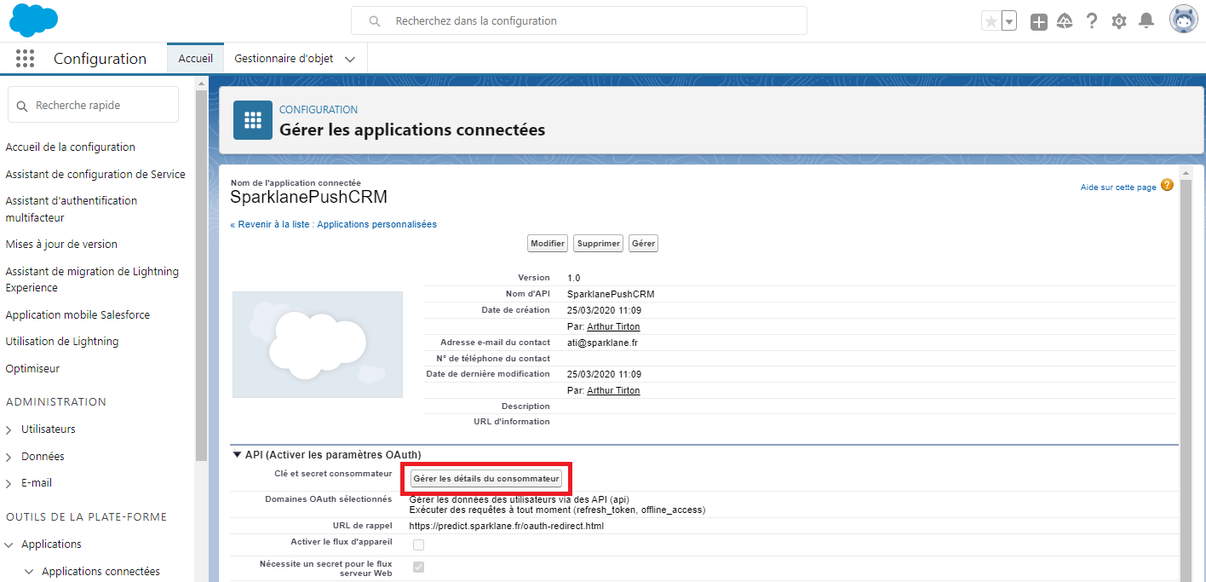
Task: Open the Gestionnaire d'objet tab
Action: coord(284,59)
